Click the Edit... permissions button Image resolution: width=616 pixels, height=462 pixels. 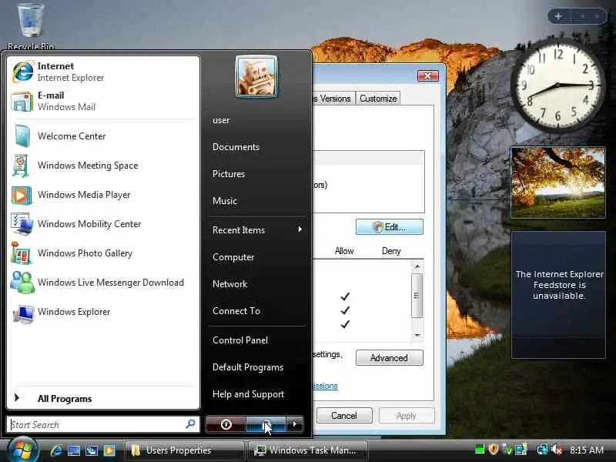[x=390, y=227]
